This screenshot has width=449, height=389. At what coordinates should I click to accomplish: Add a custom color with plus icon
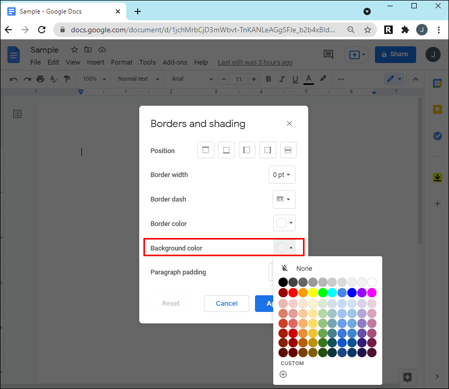pyautogui.click(x=283, y=374)
